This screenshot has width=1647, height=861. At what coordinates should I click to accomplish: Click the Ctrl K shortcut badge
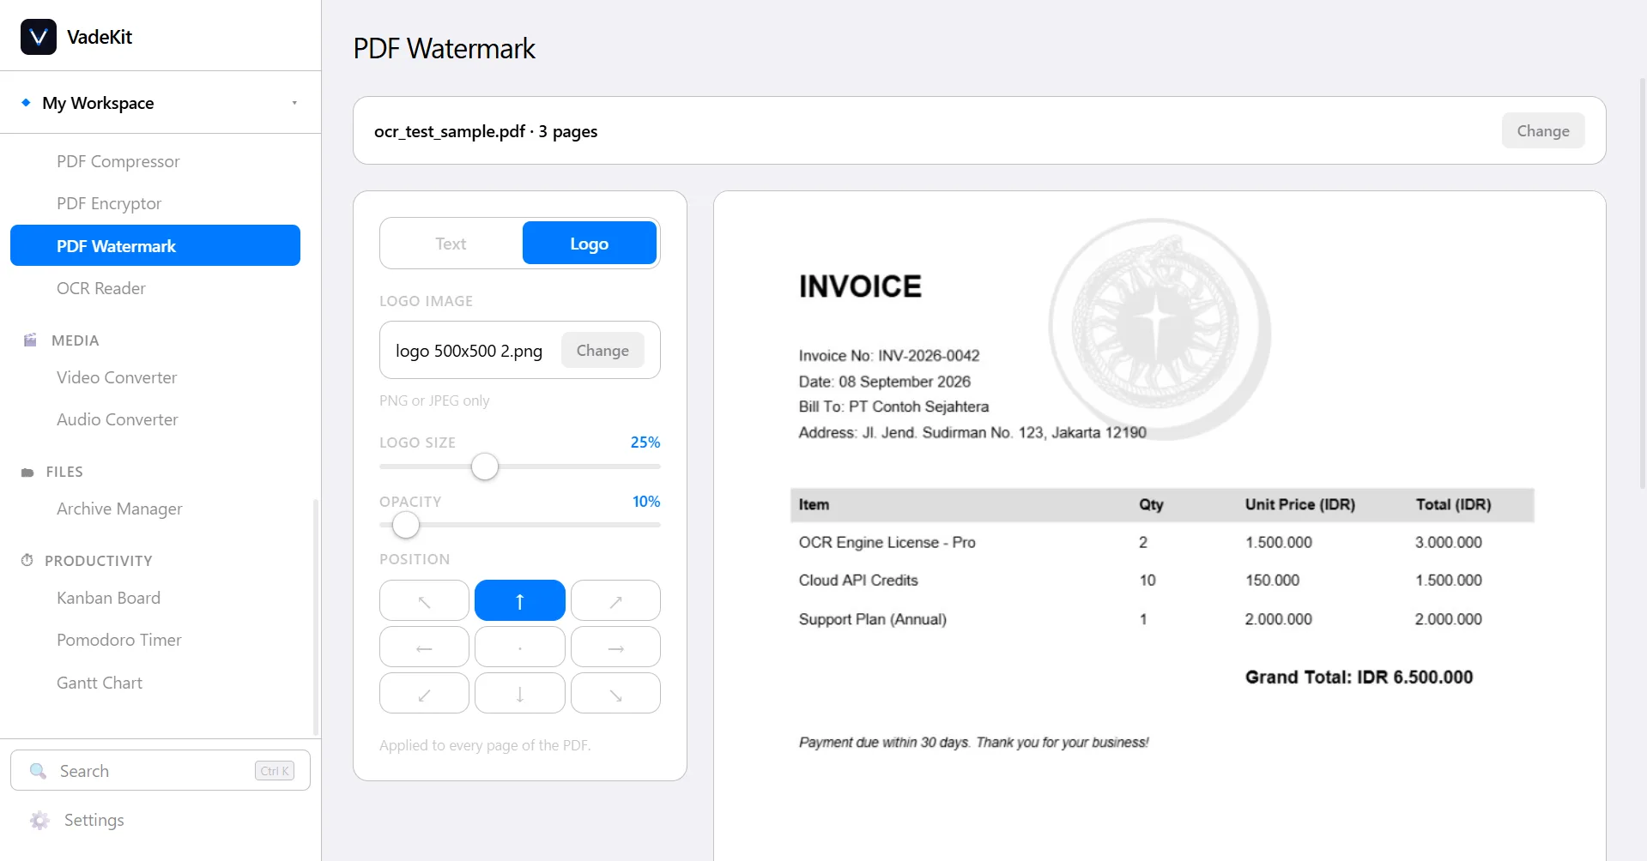click(x=275, y=771)
